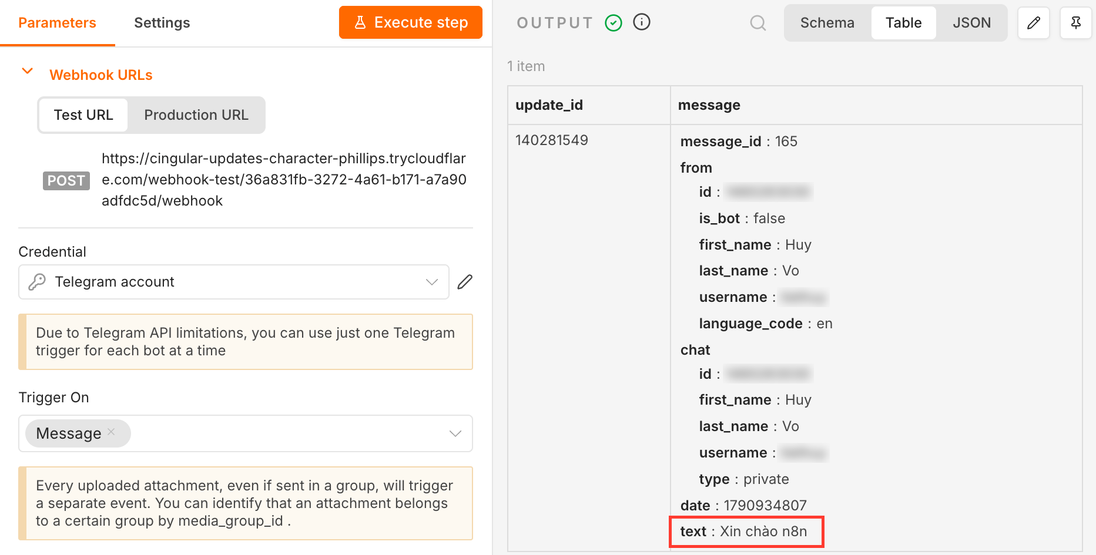Edit output using the pencil icon

pos(1034,23)
